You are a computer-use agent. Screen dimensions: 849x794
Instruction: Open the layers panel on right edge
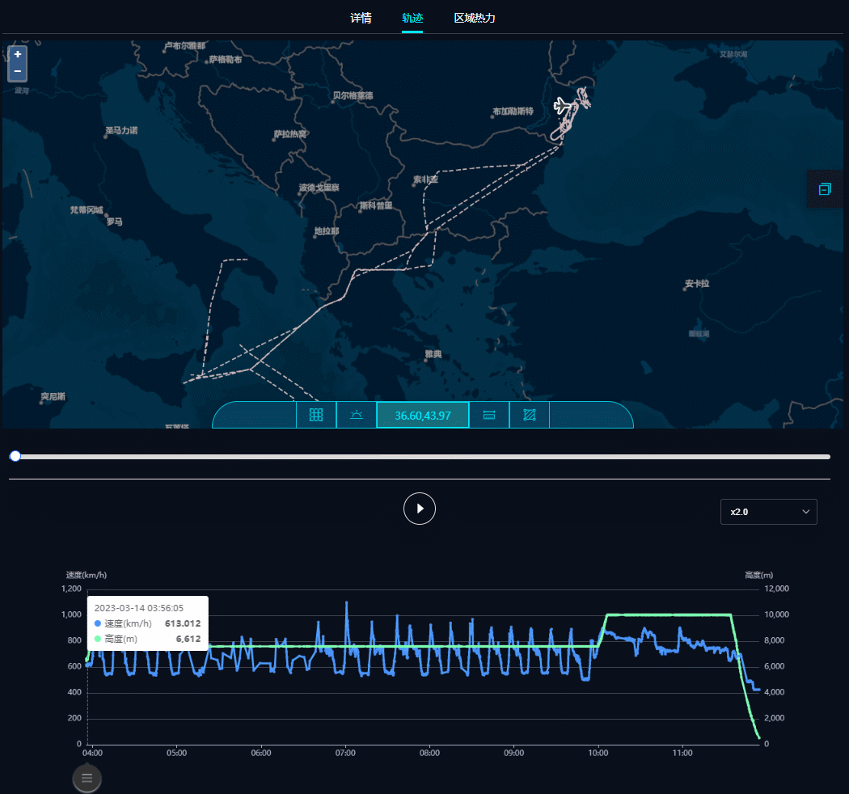(825, 189)
